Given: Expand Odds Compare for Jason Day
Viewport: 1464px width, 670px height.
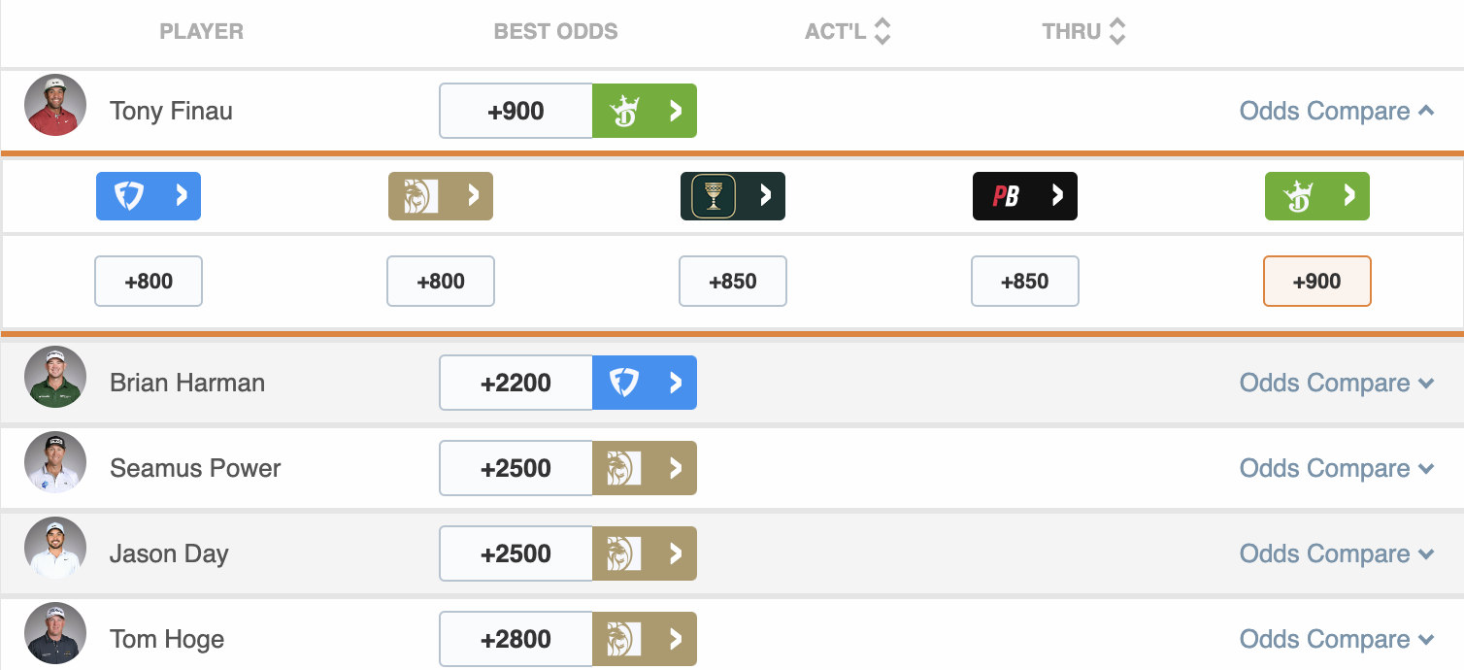Looking at the screenshot, I should point(1337,553).
